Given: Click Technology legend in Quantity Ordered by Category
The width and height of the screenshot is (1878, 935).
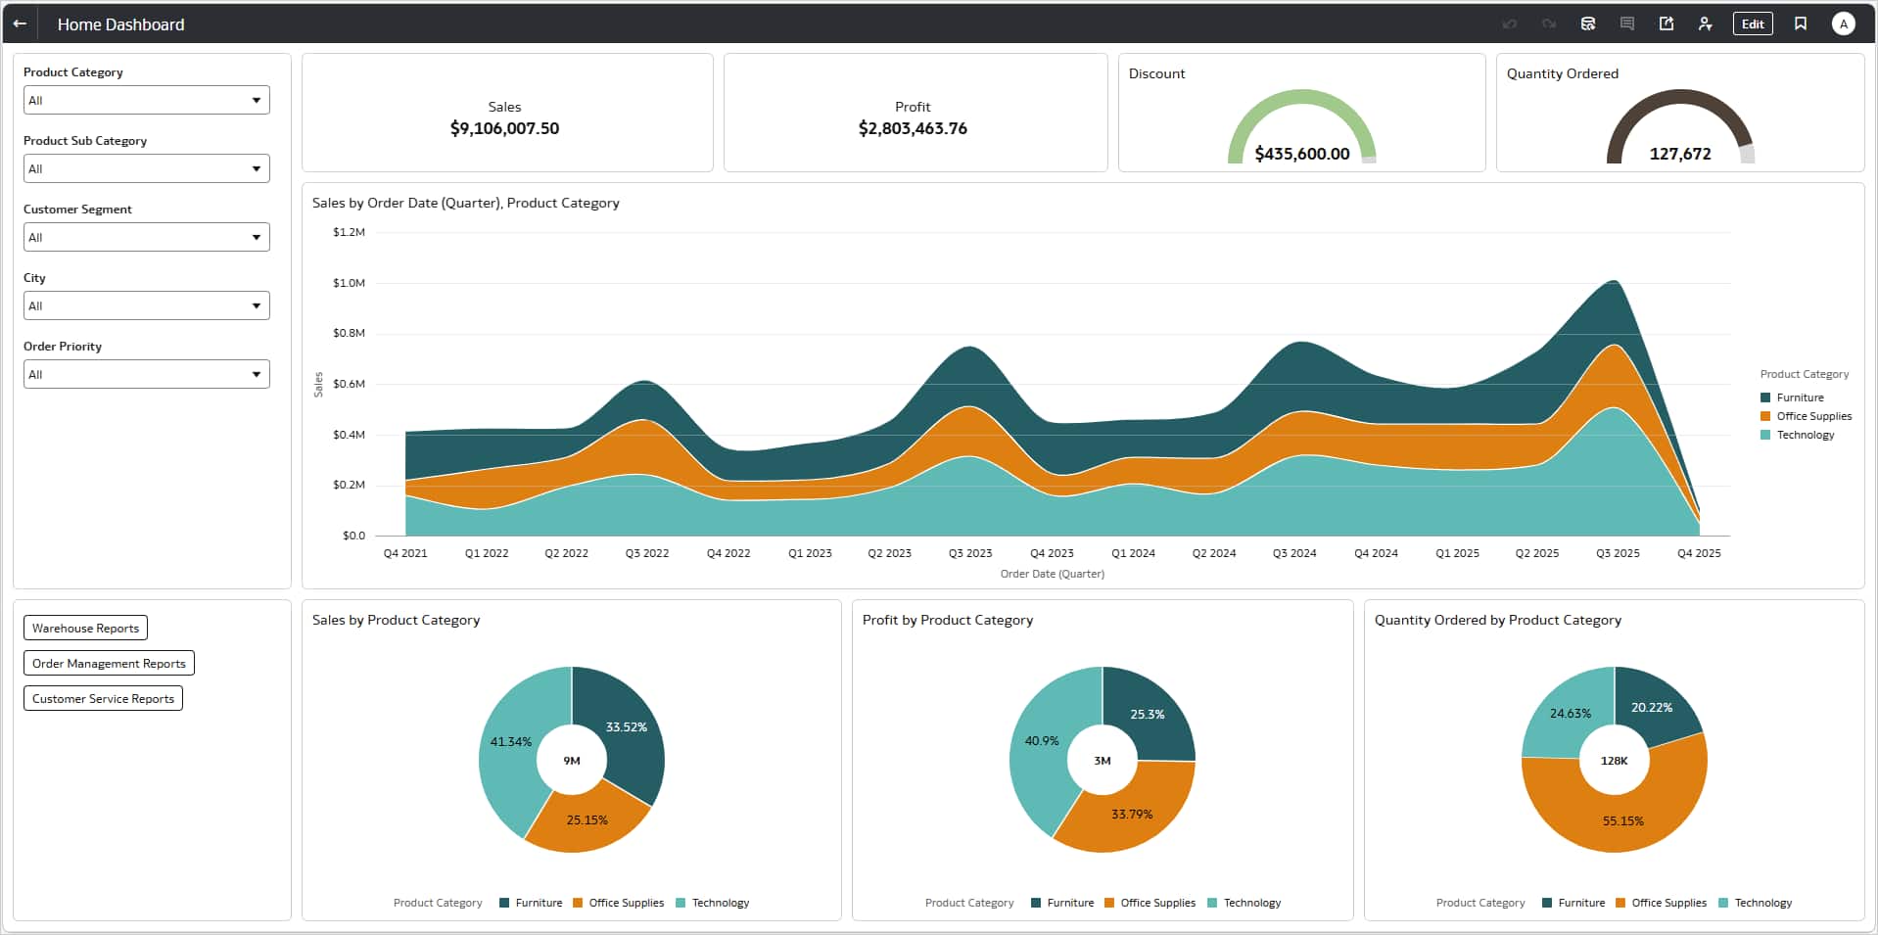Looking at the screenshot, I should pyautogui.click(x=1756, y=903).
